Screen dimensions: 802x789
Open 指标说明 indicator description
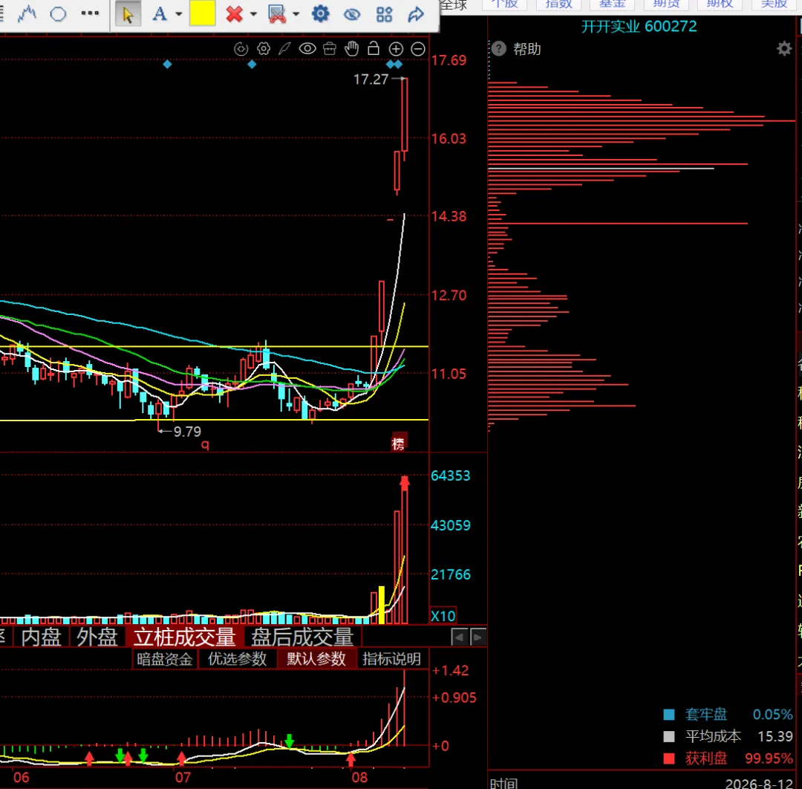coord(392,659)
